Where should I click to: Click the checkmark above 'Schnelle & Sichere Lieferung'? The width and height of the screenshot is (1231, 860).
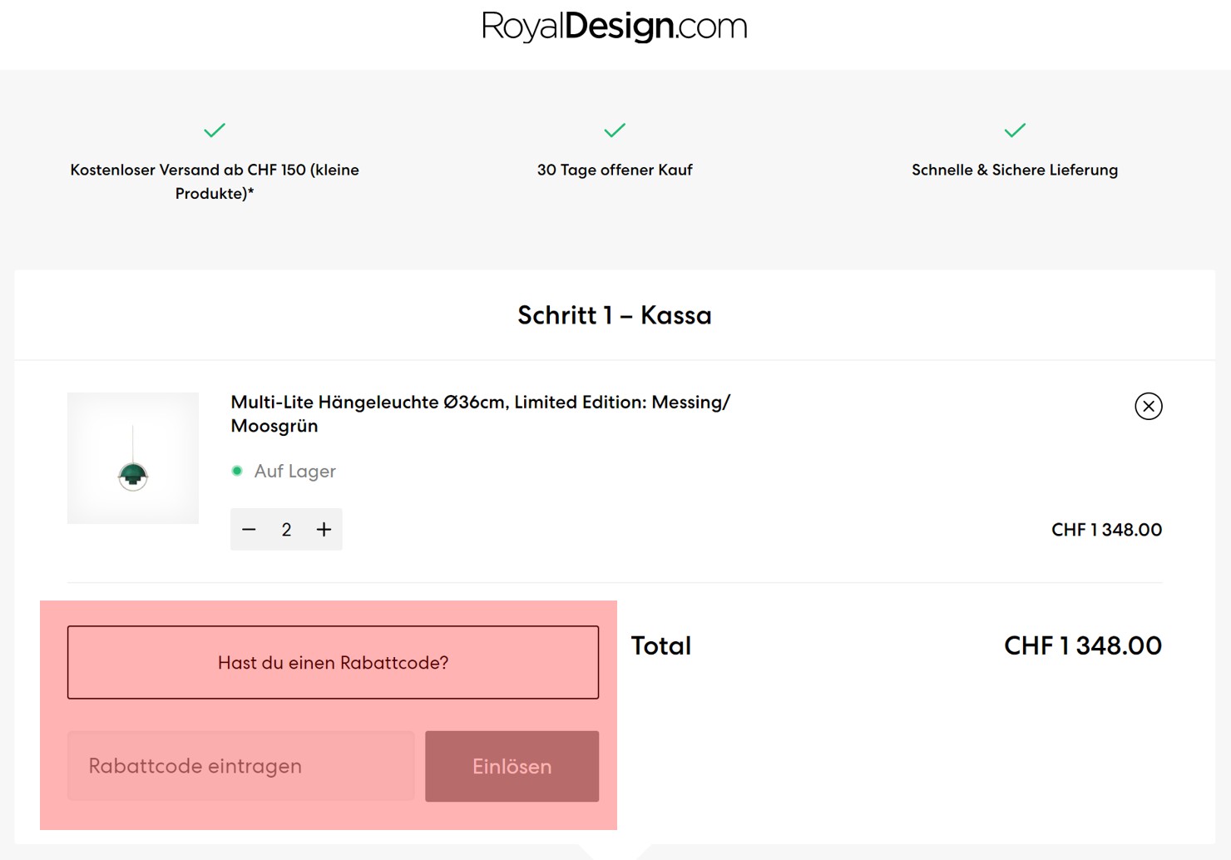coord(1015,130)
